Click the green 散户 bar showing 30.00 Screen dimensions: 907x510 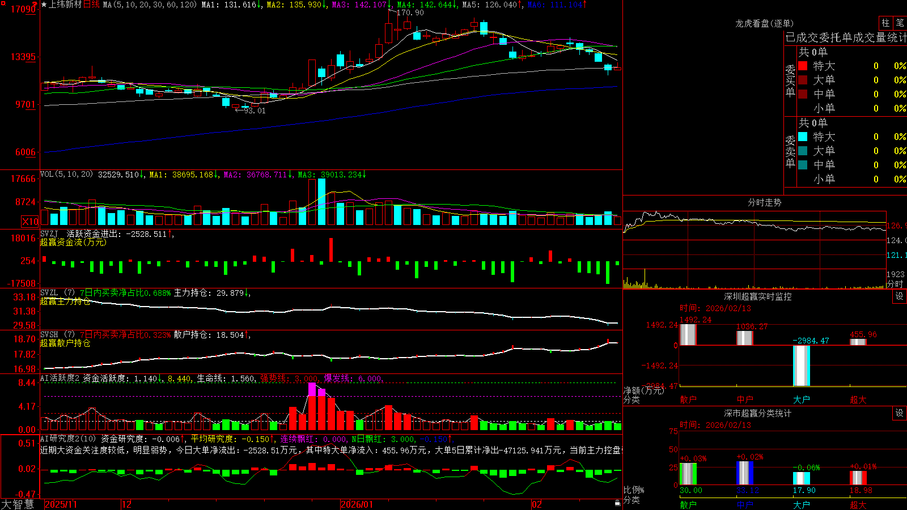(688, 474)
